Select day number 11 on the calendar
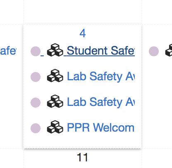The height and width of the screenshot is (168, 172). [82, 157]
